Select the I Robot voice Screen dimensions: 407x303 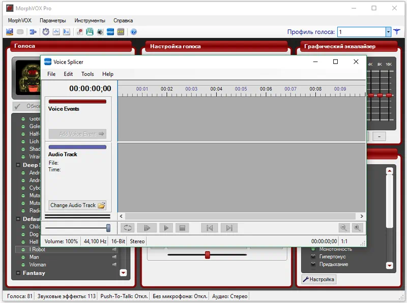[37, 249]
